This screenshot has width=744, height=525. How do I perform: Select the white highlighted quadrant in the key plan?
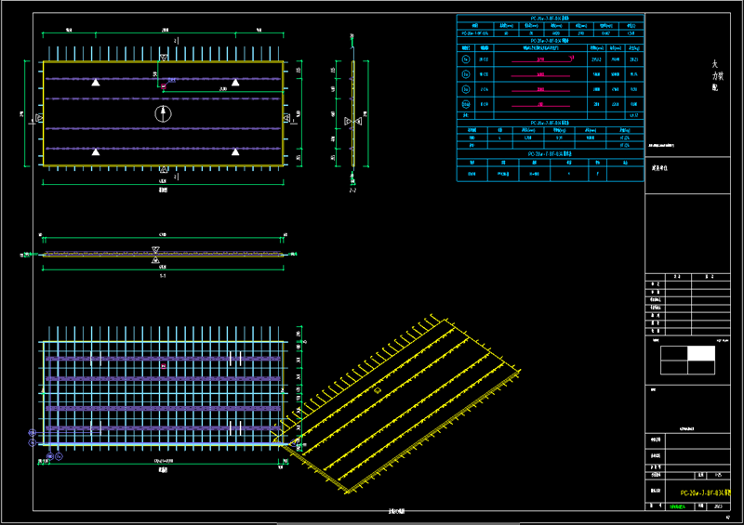coord(701,353)
